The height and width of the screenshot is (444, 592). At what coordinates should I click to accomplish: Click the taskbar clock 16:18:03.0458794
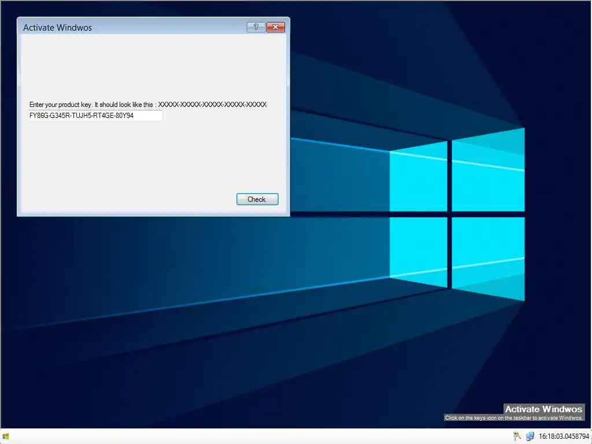point(564,436)
